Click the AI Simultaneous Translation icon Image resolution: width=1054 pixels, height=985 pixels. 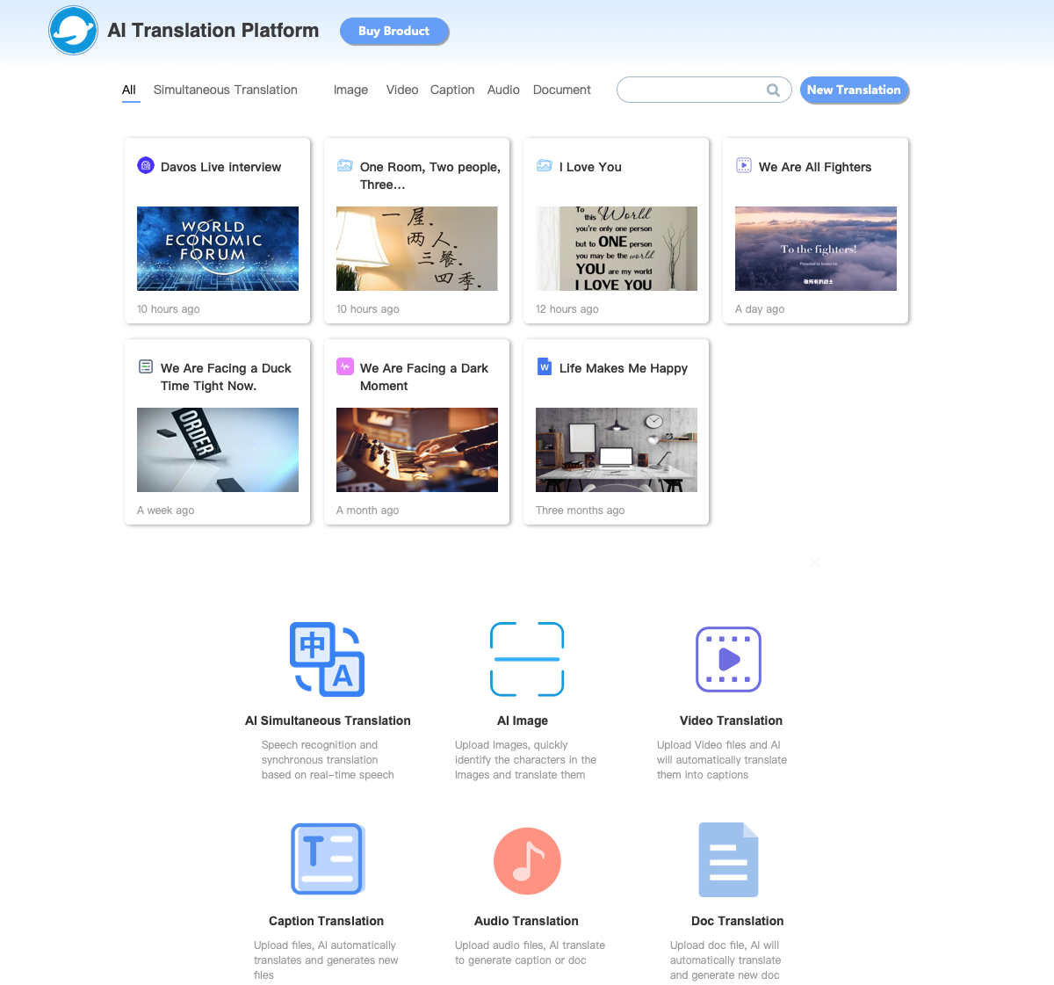coord(327,659)
